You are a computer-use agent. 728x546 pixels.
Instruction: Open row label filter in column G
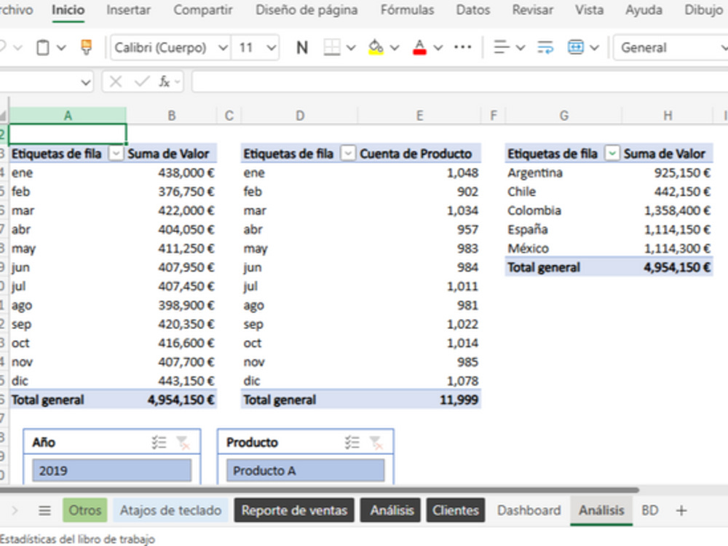(612, 153)
